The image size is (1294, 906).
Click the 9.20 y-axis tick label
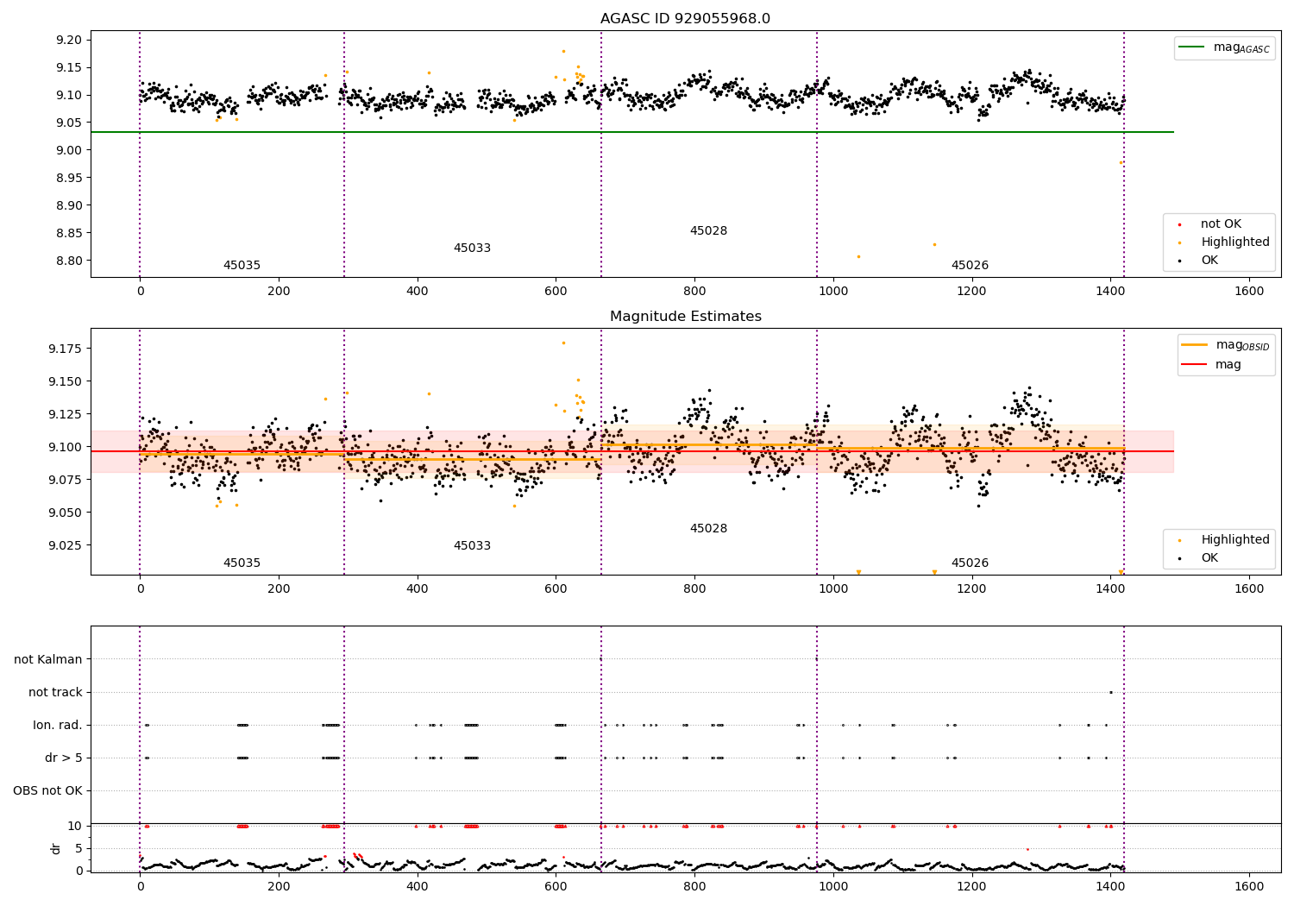coord(68,41)
